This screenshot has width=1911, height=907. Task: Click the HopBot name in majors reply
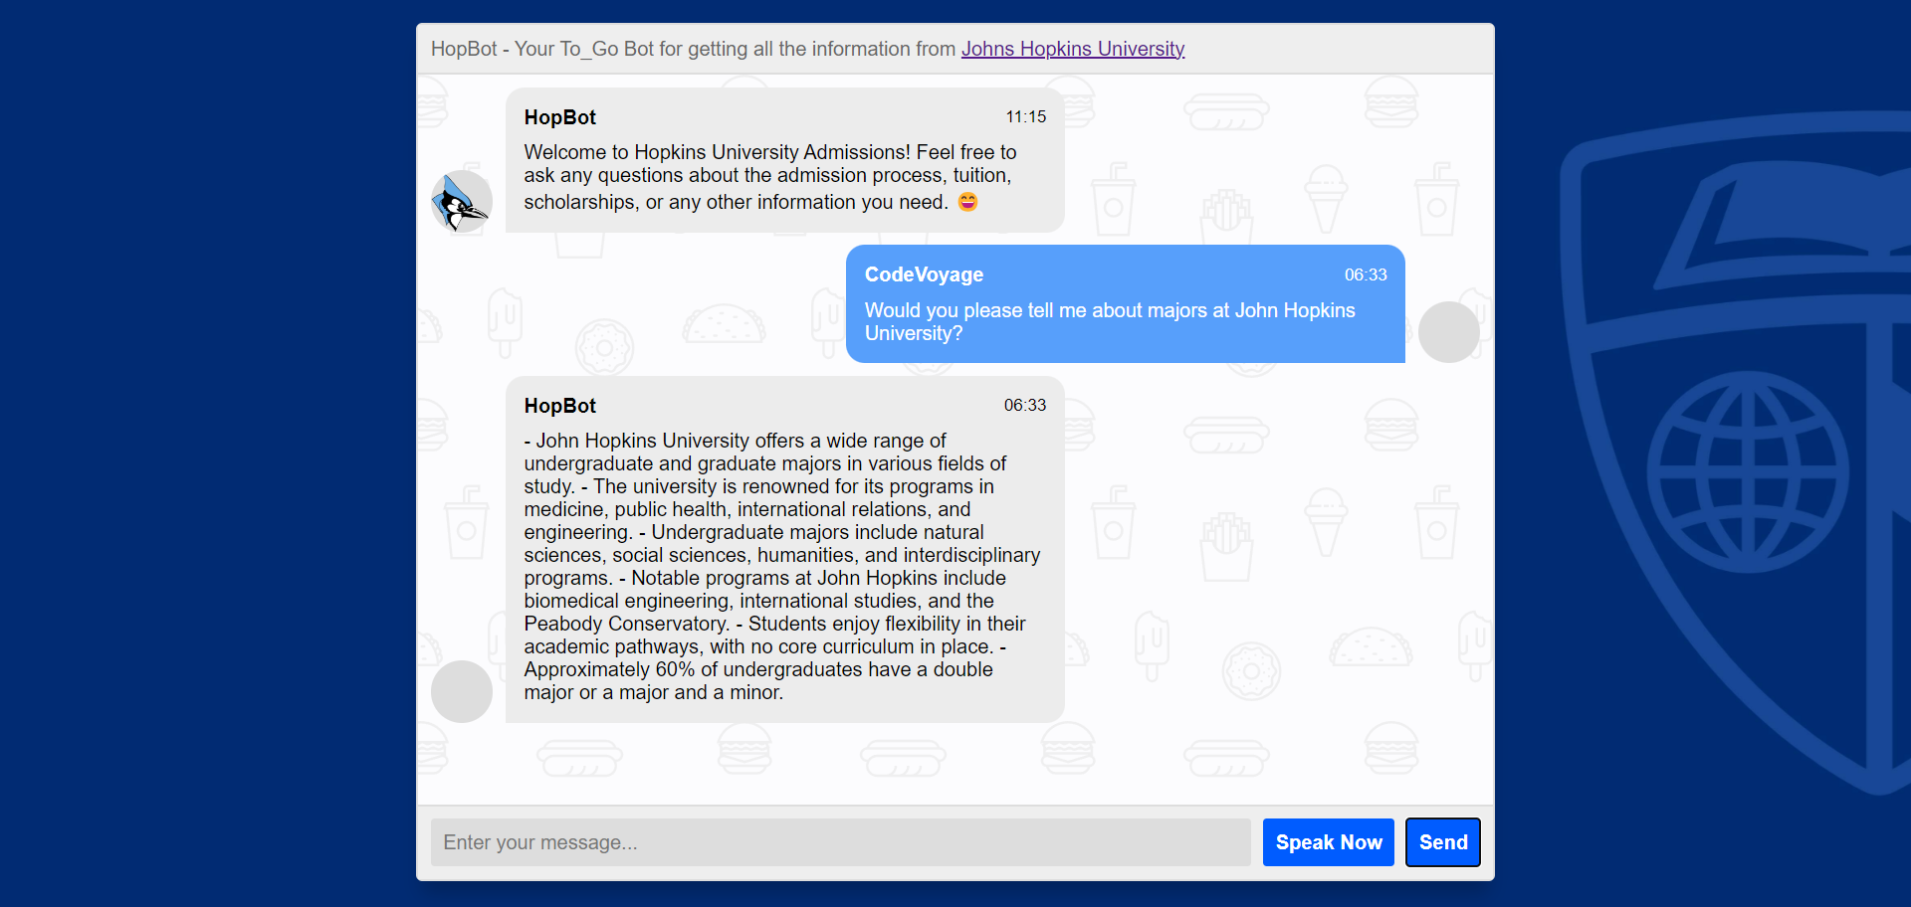coord(559,406)
